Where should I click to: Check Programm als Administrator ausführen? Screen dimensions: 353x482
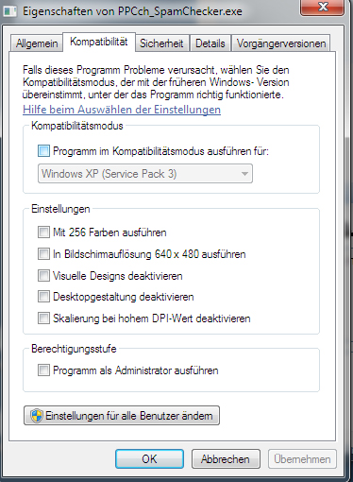(43, 370)
